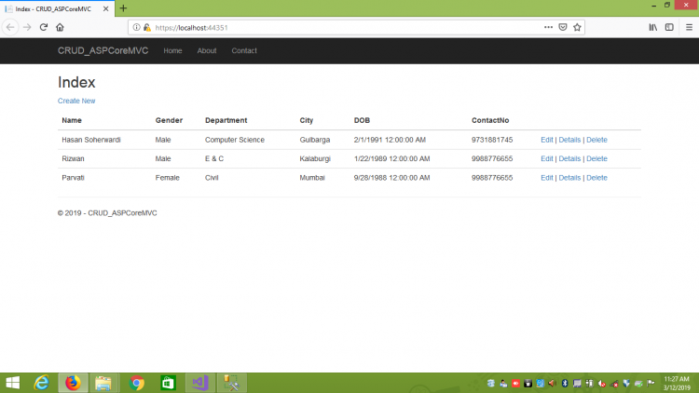The image size is (699, 393).
Task: Open the Firefox hamburger menu
Action: click(x=686, y=27)
